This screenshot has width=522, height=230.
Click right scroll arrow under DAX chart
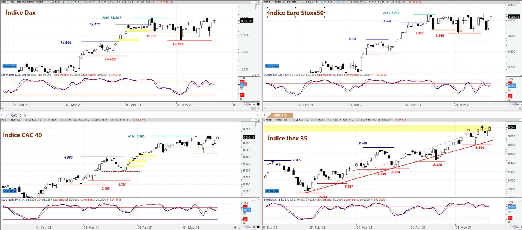pyautogui.click(x=258, y=109)
